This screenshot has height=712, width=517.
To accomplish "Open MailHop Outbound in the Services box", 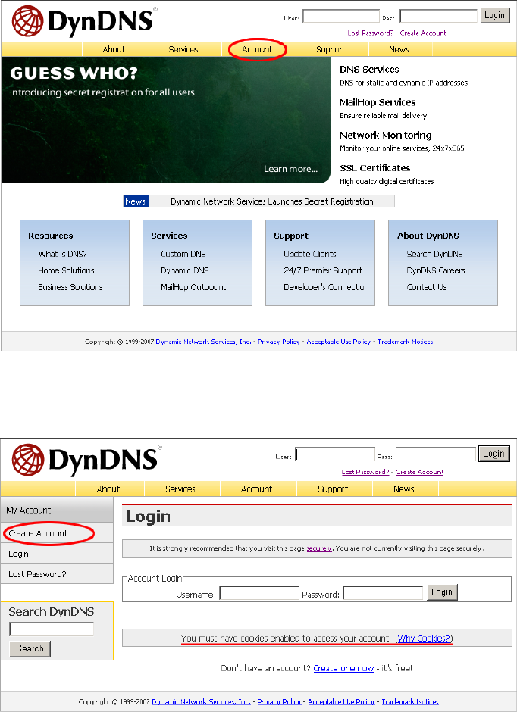I will coord(194,287).
